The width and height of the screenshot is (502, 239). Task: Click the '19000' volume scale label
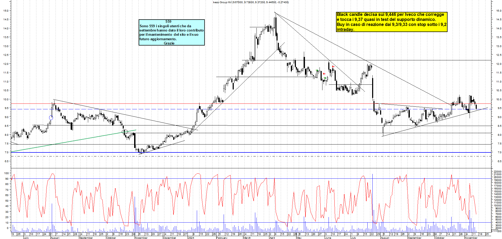coord(497,180)
